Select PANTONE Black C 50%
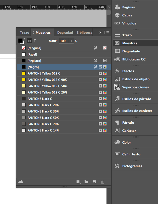The height and width of the screenshot is (204, 158). tap(64, 118)
